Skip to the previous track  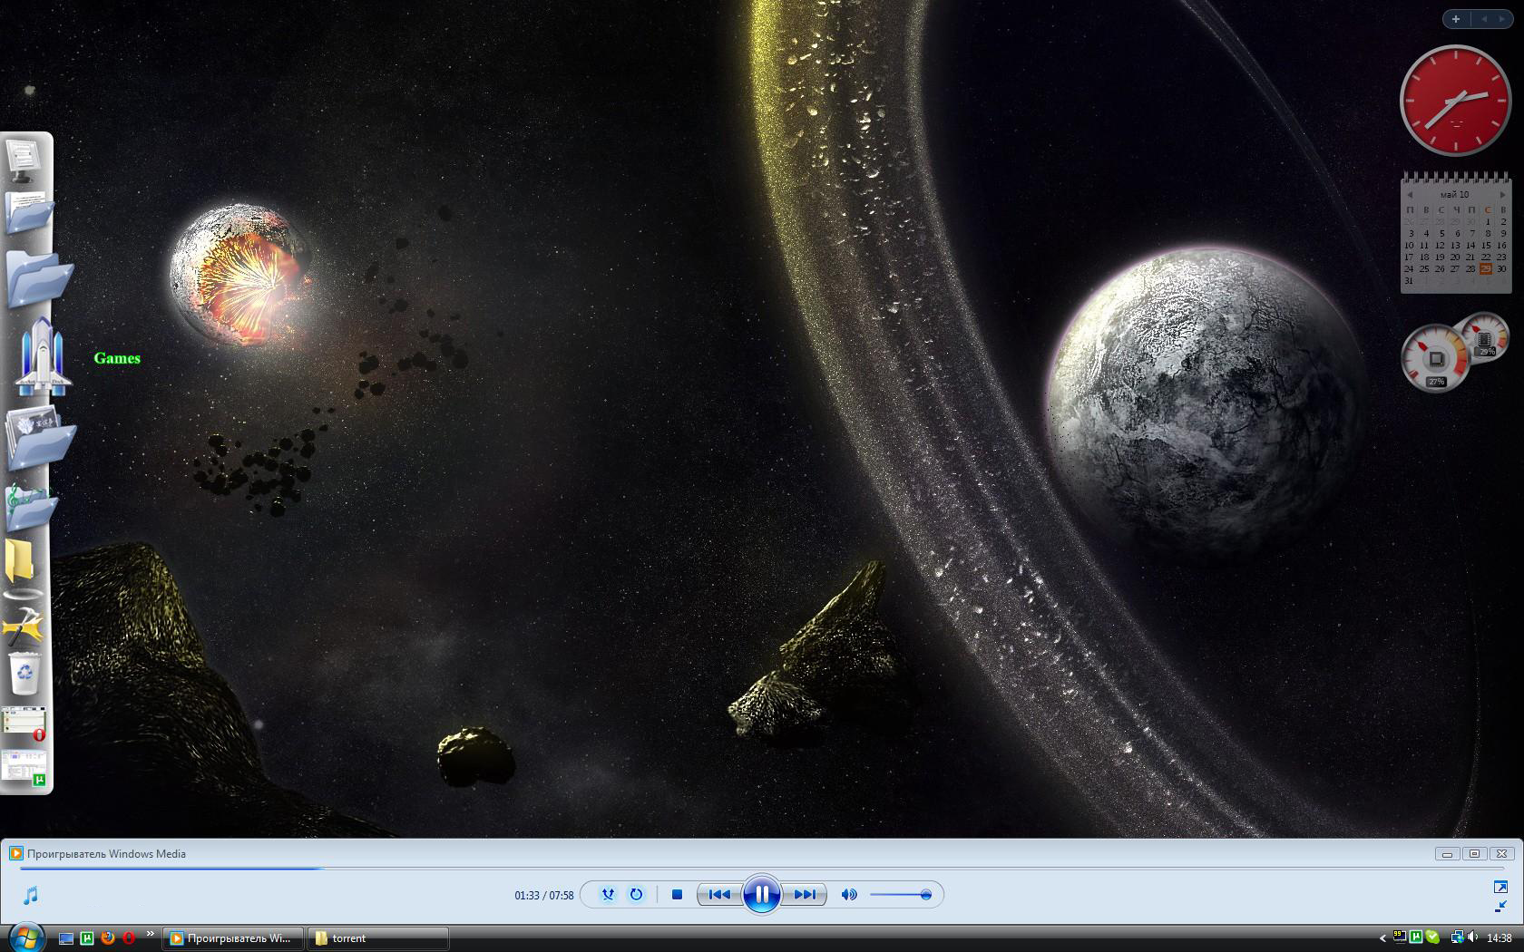point(720,895)
